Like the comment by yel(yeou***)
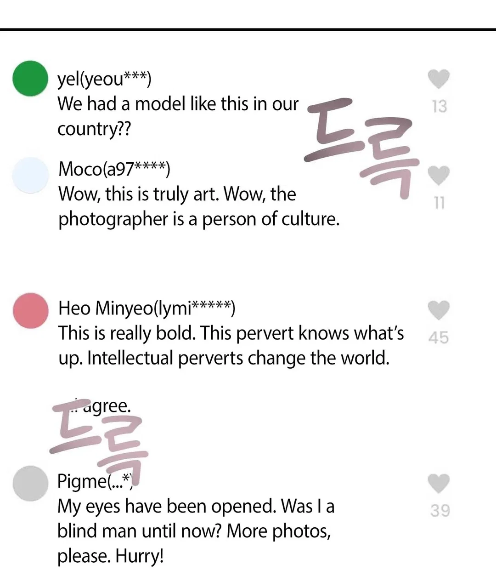This screenshot has height=582, width=496. (x=439, y=79)
